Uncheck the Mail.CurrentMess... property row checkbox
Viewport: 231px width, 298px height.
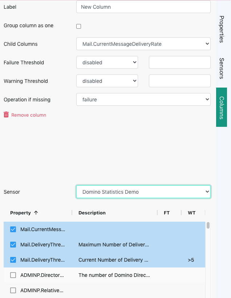[x=13, y=229]
